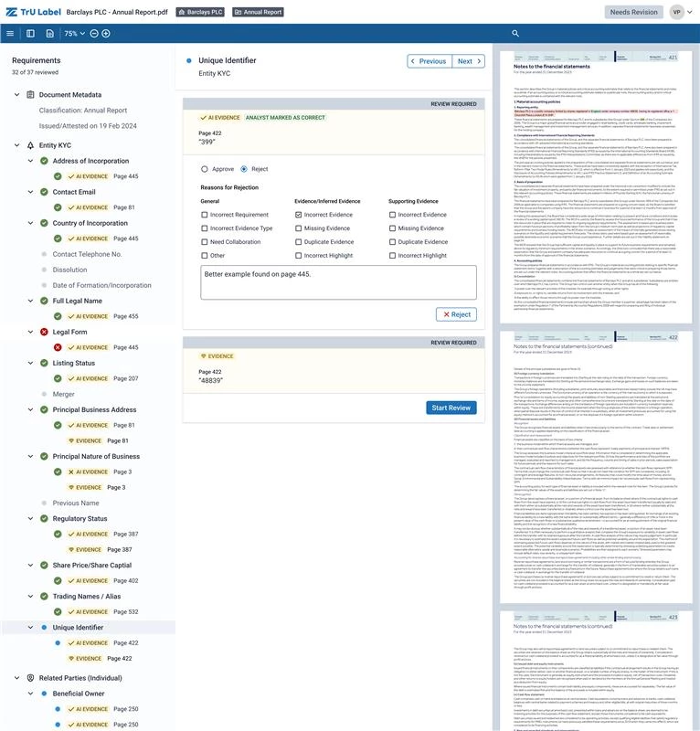The height and width of the screenshot is (731, 700).
Task: Collapse the Unique Identifier node chevron
Action: [30, 628]
